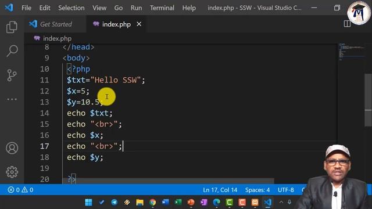Click the <?php opening tag on line 10

click(x=78, y=69)
